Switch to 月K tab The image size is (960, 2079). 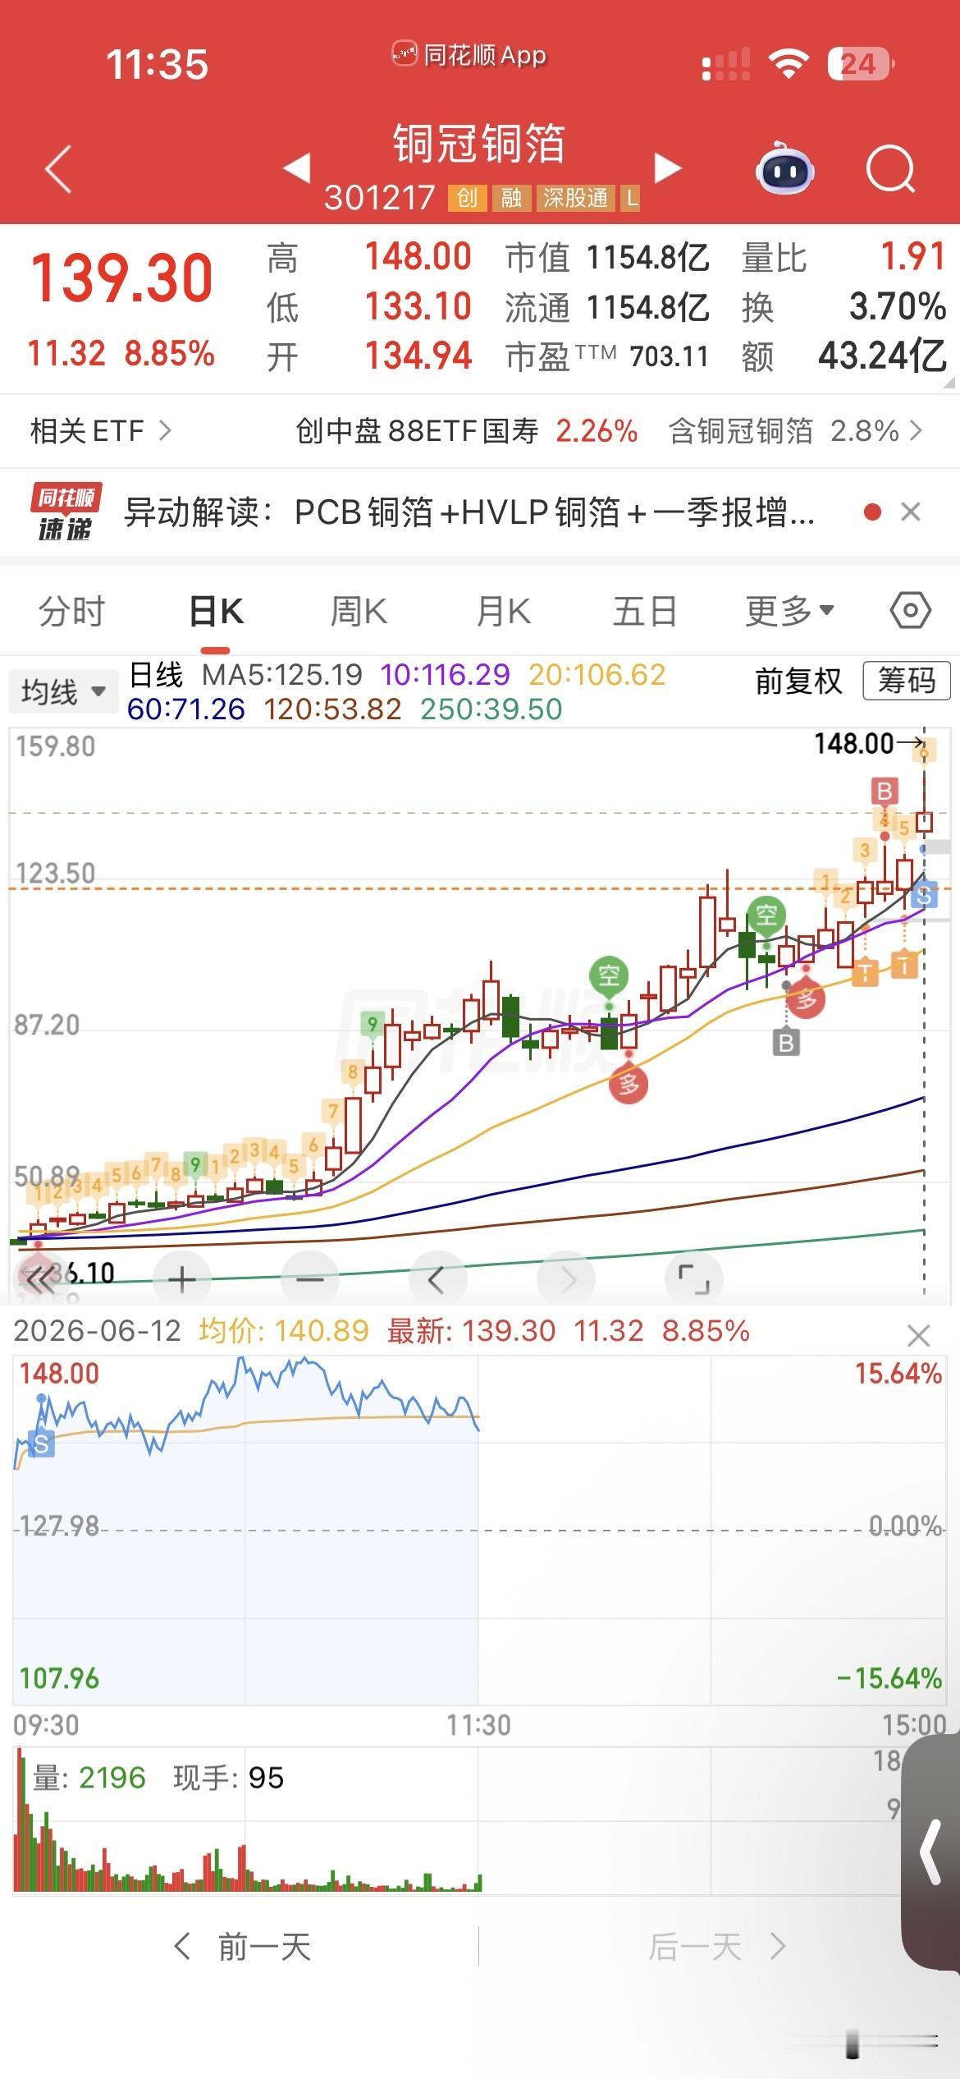click(x=503, y=612)
